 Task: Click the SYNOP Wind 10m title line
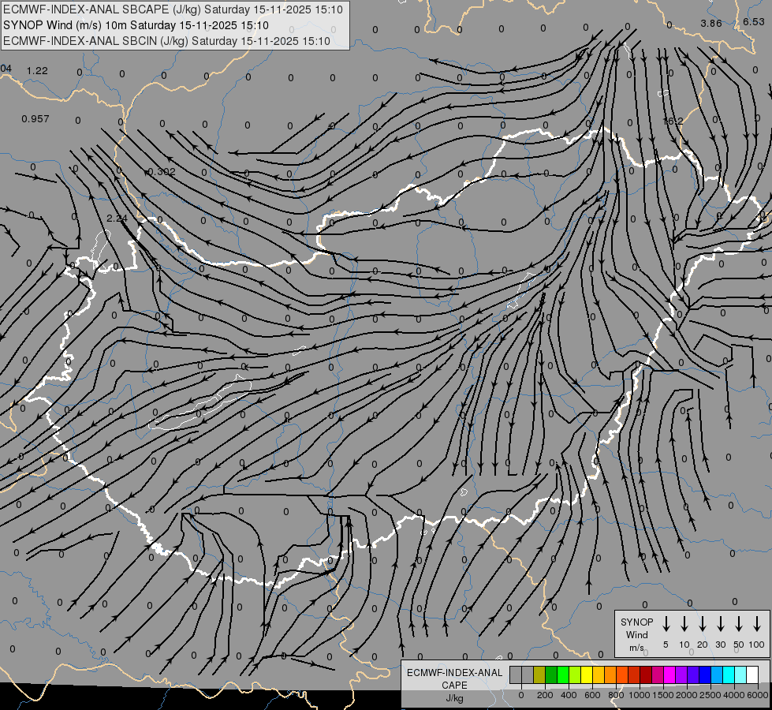pos(136,25)
